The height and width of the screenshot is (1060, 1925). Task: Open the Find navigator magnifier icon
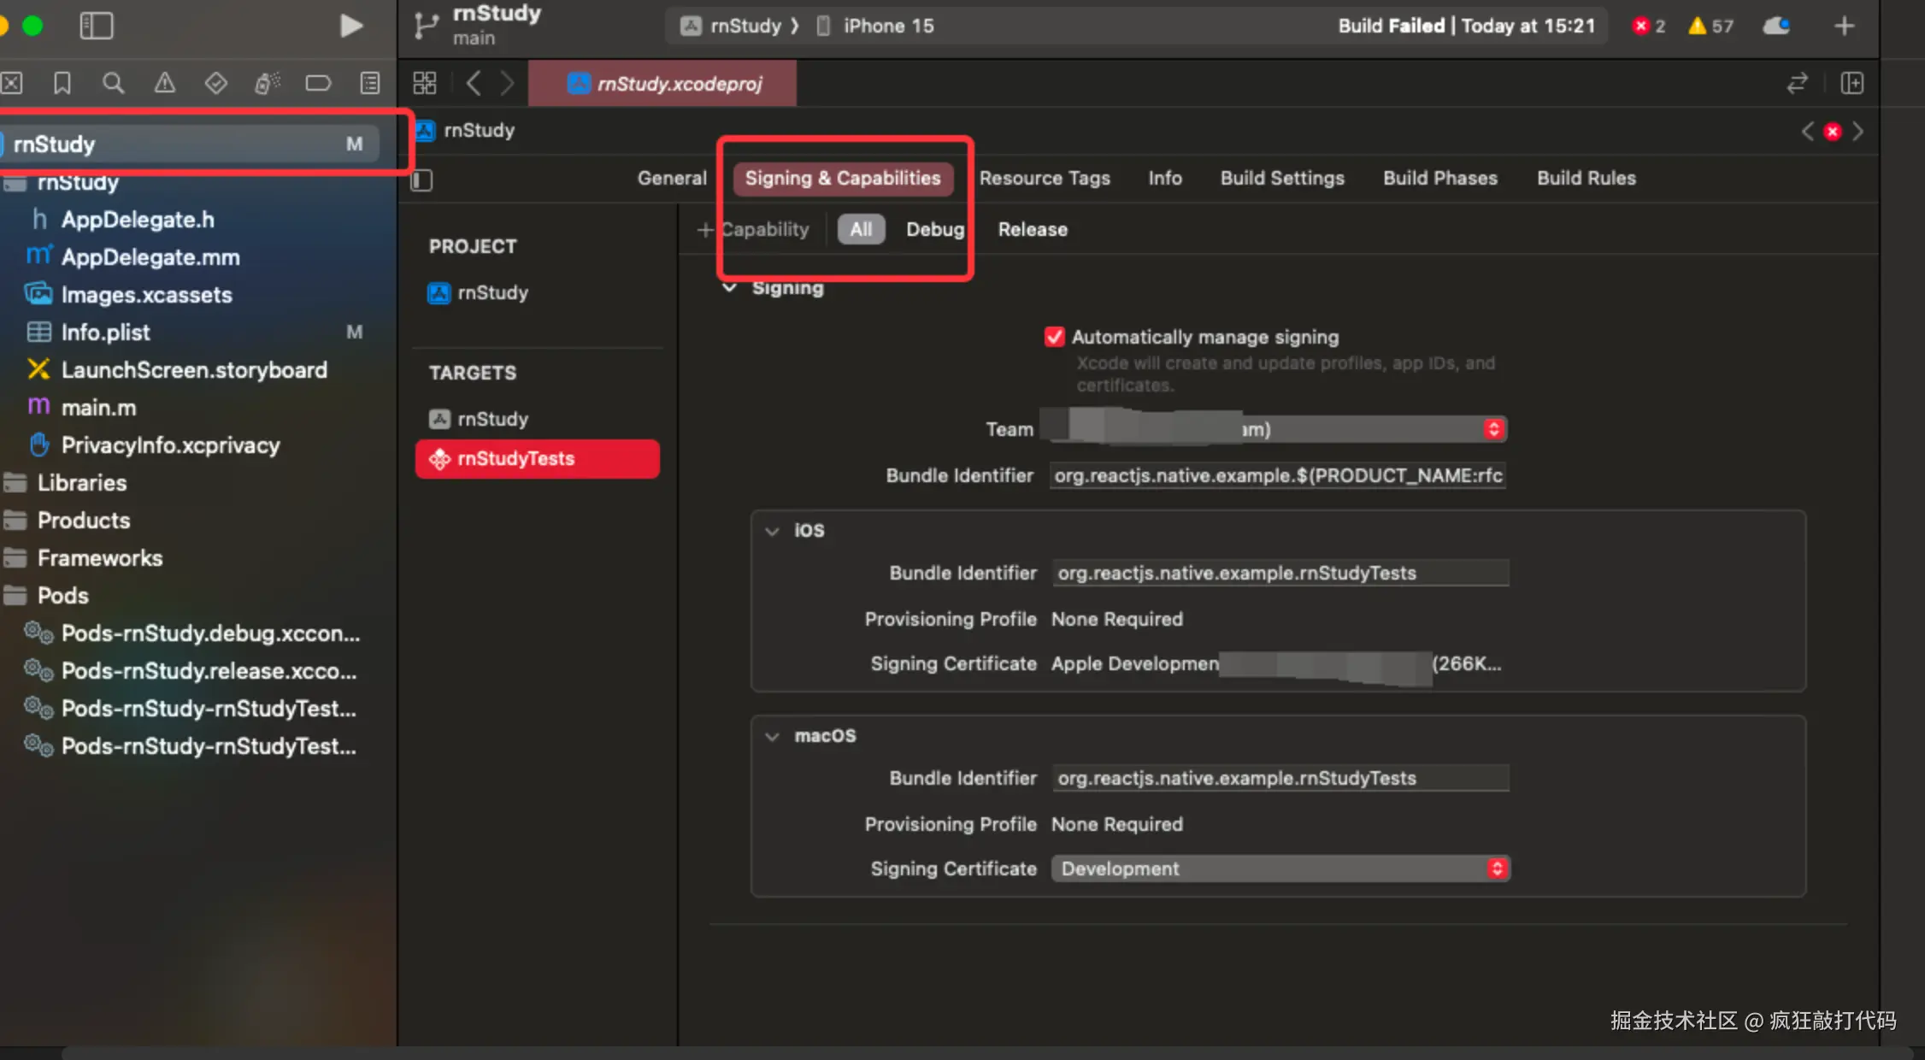coord(113,83)
